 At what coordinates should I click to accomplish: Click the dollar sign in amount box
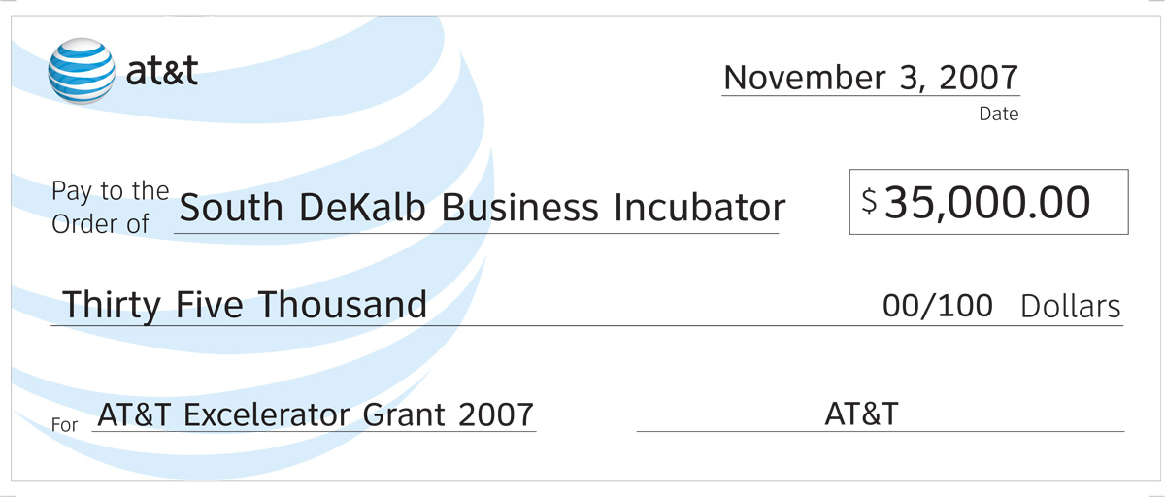[x=870, y=201]
